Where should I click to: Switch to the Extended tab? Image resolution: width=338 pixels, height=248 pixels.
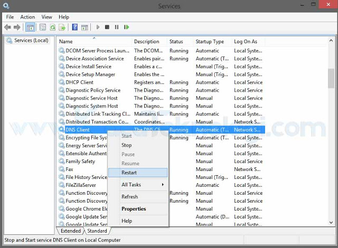(71, 231)
